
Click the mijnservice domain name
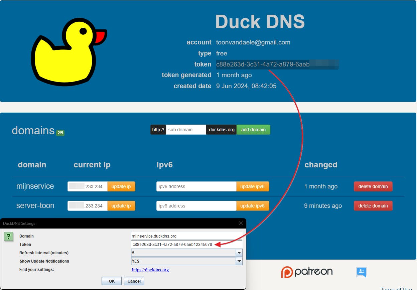coord(35,186)
